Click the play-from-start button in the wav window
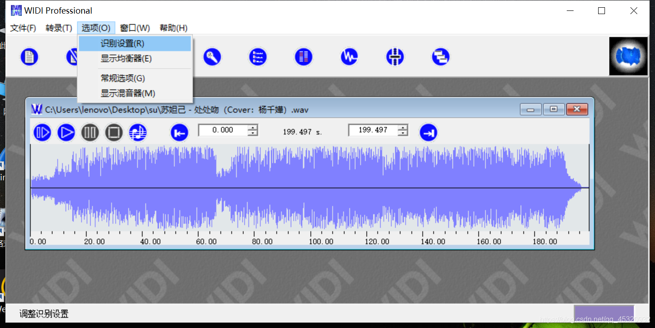This screenshot has height=328, width=655. pos(42,133)
